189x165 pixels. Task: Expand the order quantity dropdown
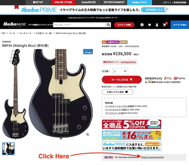[x=120, y=71]
